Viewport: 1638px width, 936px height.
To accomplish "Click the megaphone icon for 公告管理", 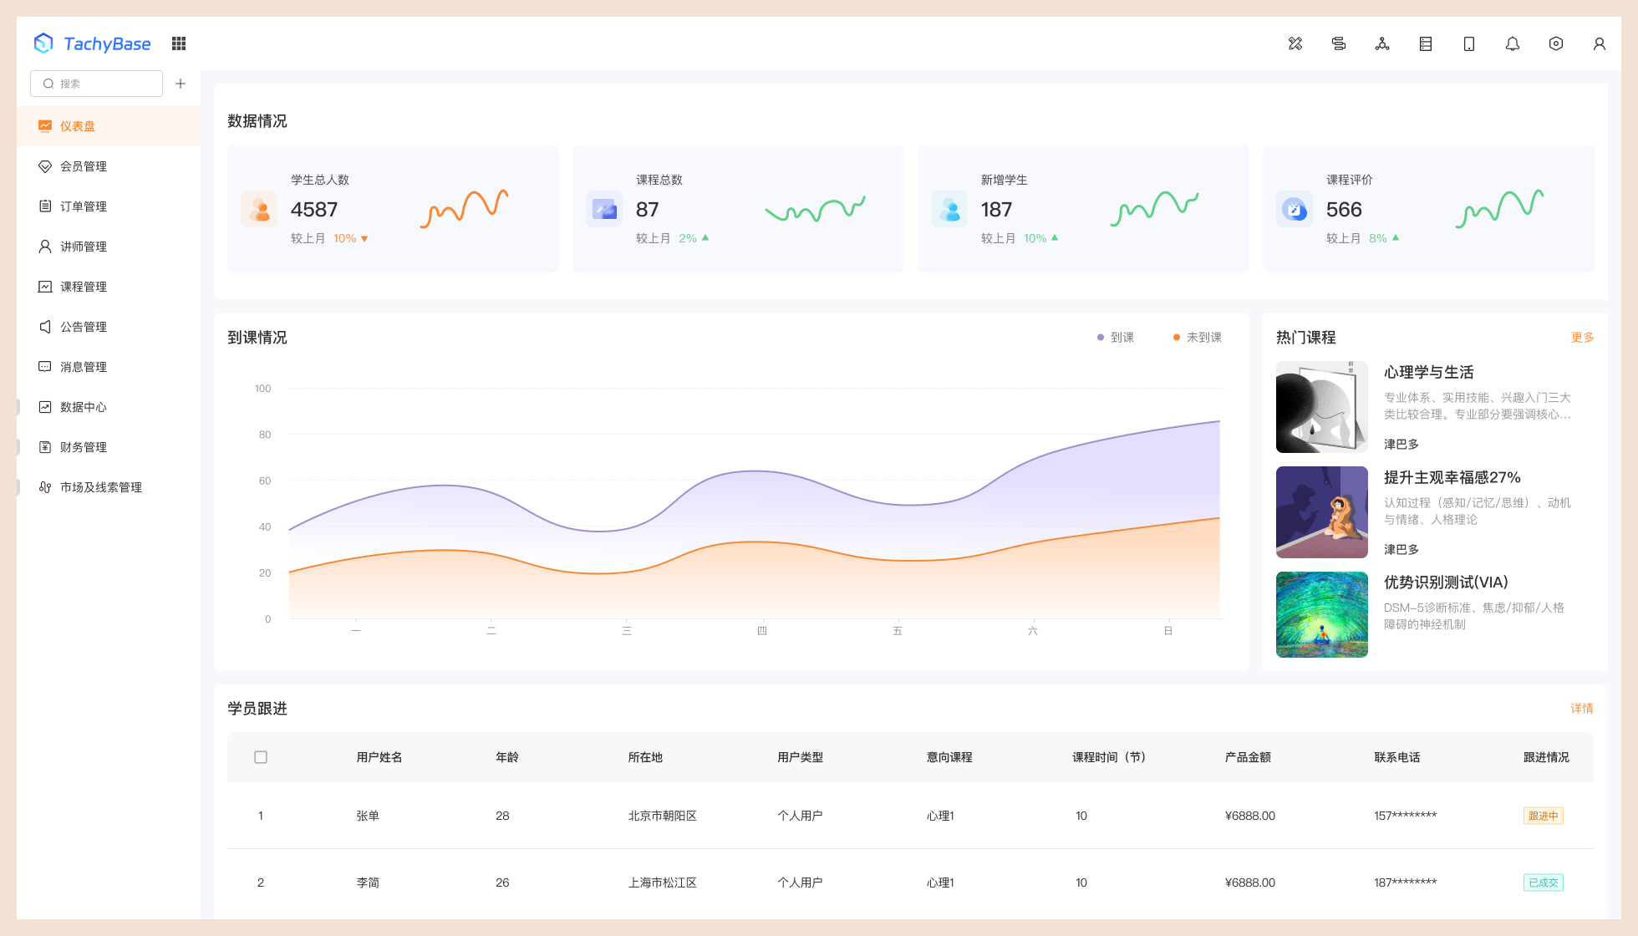I will [x=45, y=327].
